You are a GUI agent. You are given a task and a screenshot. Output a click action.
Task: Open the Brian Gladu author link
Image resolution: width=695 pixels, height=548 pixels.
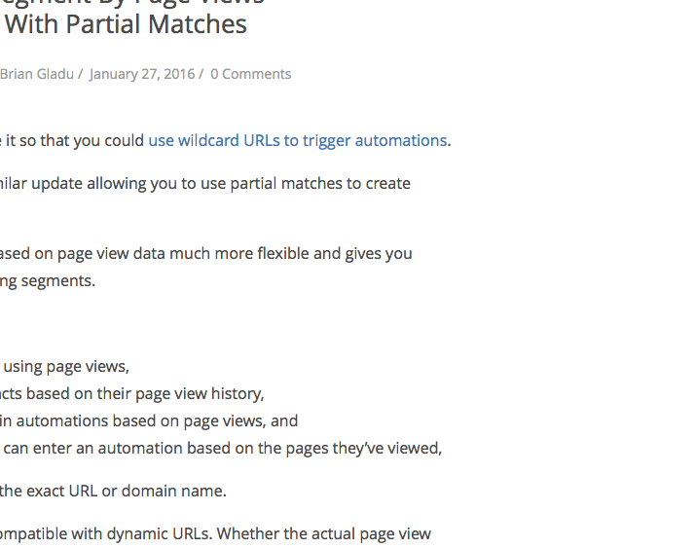tap(37, 74)
